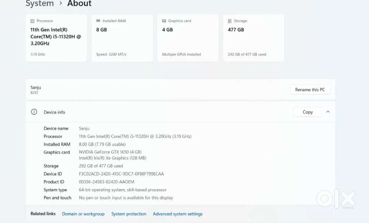
Task: Click the 'Device ID' label
Action: pos(53,174)
